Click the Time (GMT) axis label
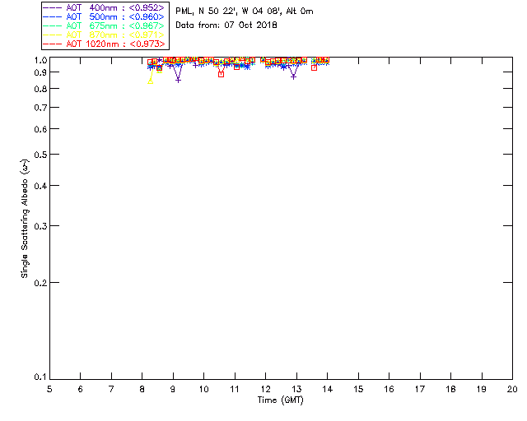This screenshot has width=527, height=421. pos(281,400)
